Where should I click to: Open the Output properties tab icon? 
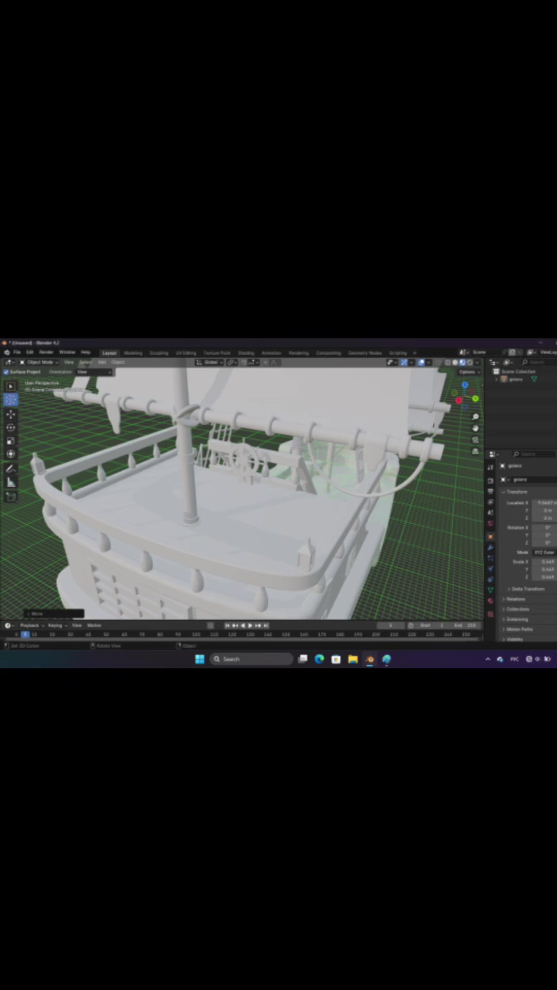point(490,491)
